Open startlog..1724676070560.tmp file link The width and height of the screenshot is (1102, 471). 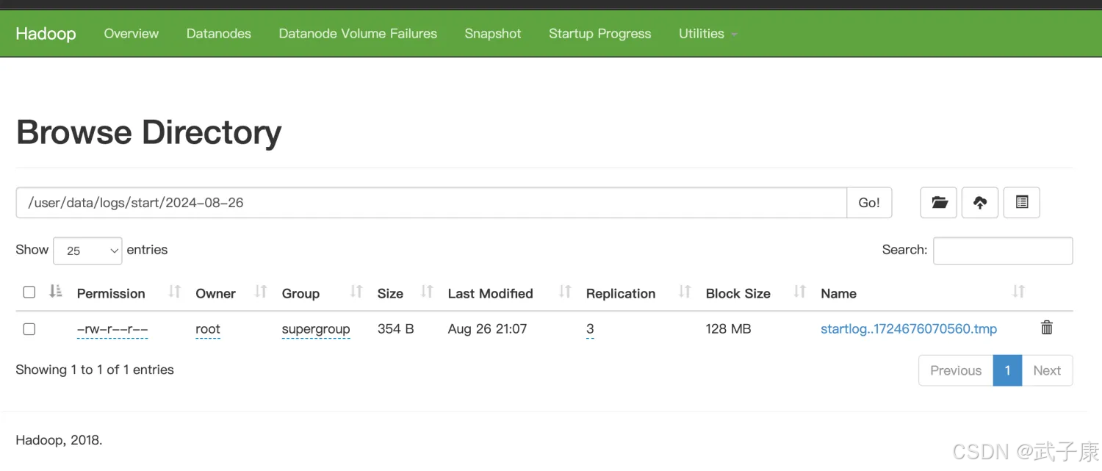tap(909, 329)
